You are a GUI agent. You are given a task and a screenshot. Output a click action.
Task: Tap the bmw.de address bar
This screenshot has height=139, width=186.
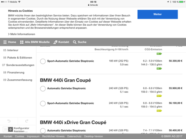click(93, 5)
